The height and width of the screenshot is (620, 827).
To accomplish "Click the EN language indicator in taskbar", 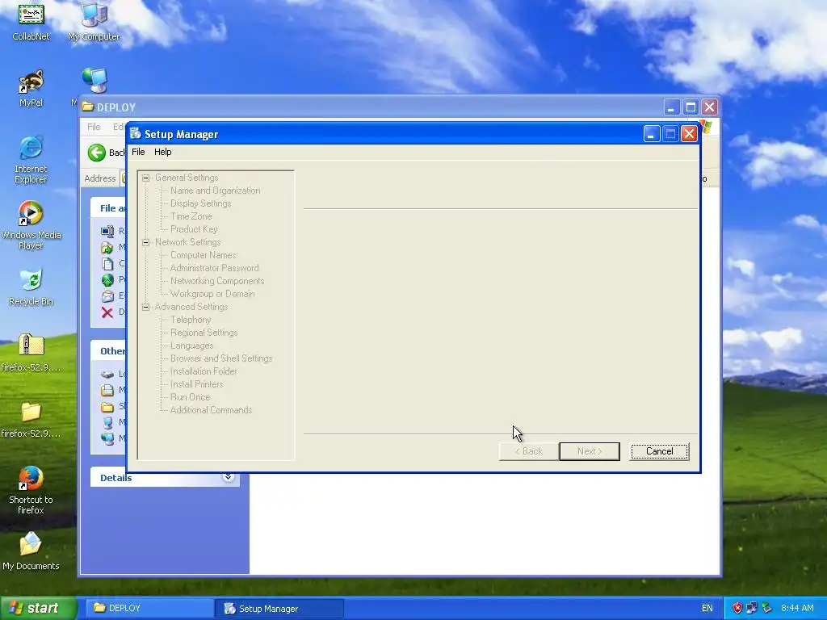I will (x=707, y=608).
